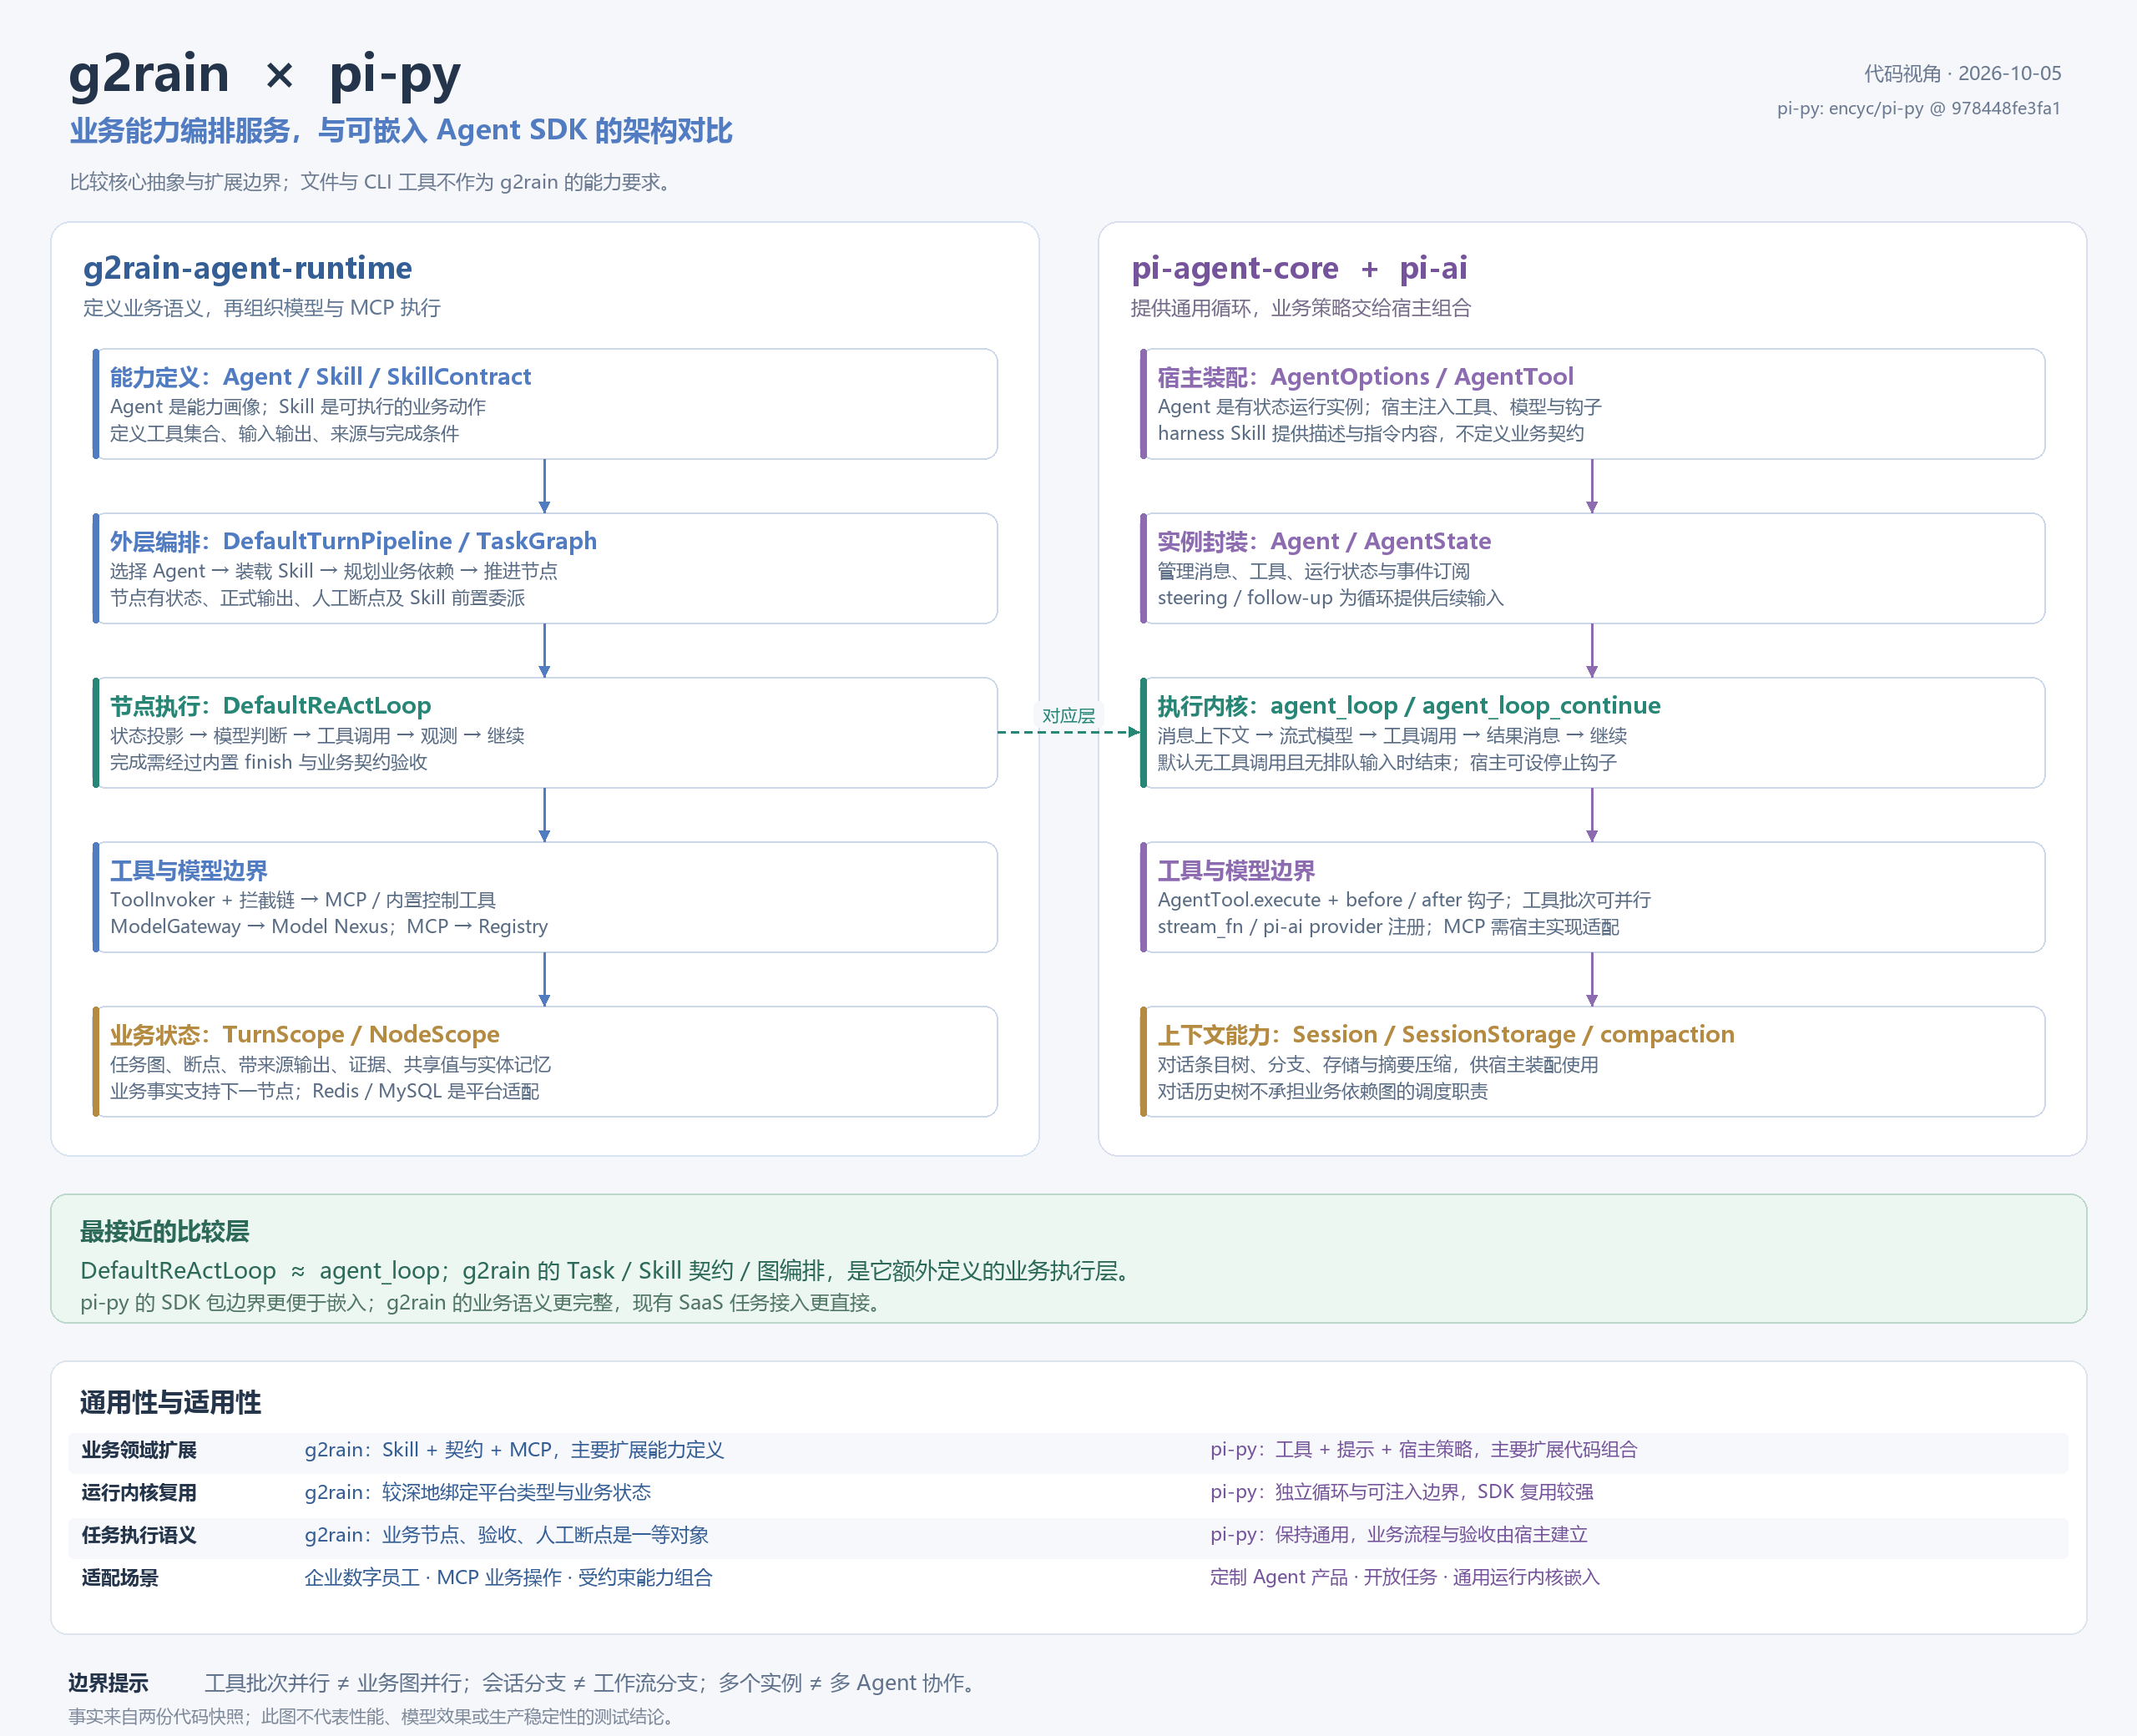
Task: Click the cell 'g2rain：业务节点、验收、人工断点是一等对象'
Action: [x=507, y=1535]
